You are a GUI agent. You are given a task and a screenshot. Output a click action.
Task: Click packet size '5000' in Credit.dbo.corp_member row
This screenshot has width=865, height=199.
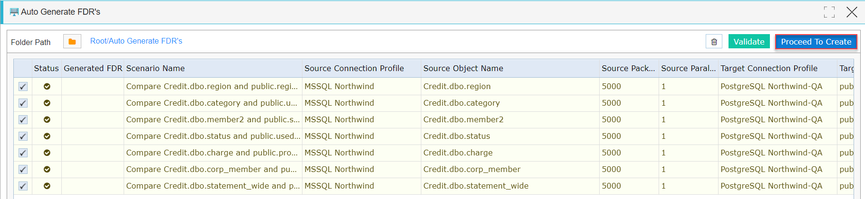pos(611,169)
